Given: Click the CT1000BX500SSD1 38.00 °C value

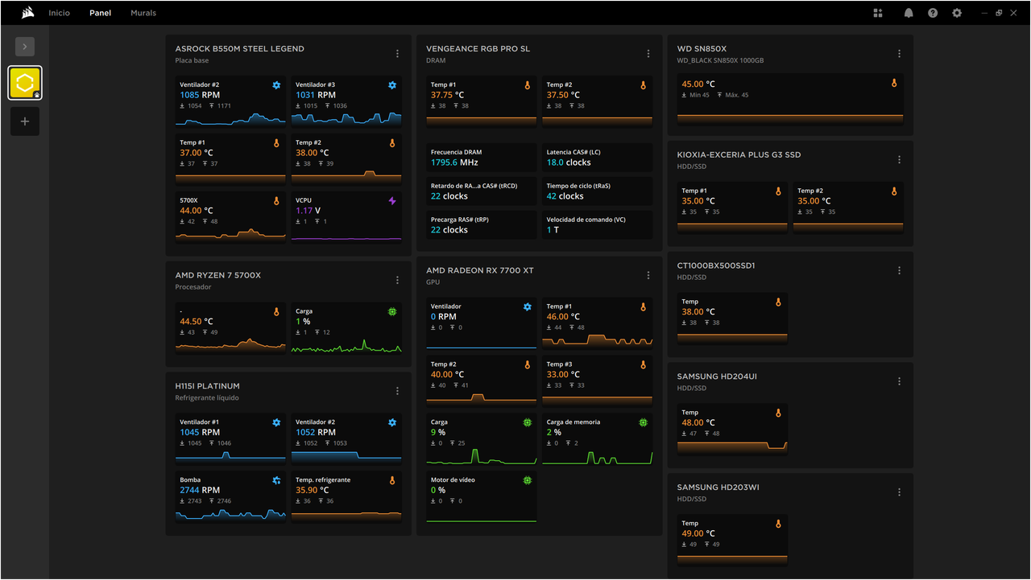Looking at the screenshot, I should 698,311.
